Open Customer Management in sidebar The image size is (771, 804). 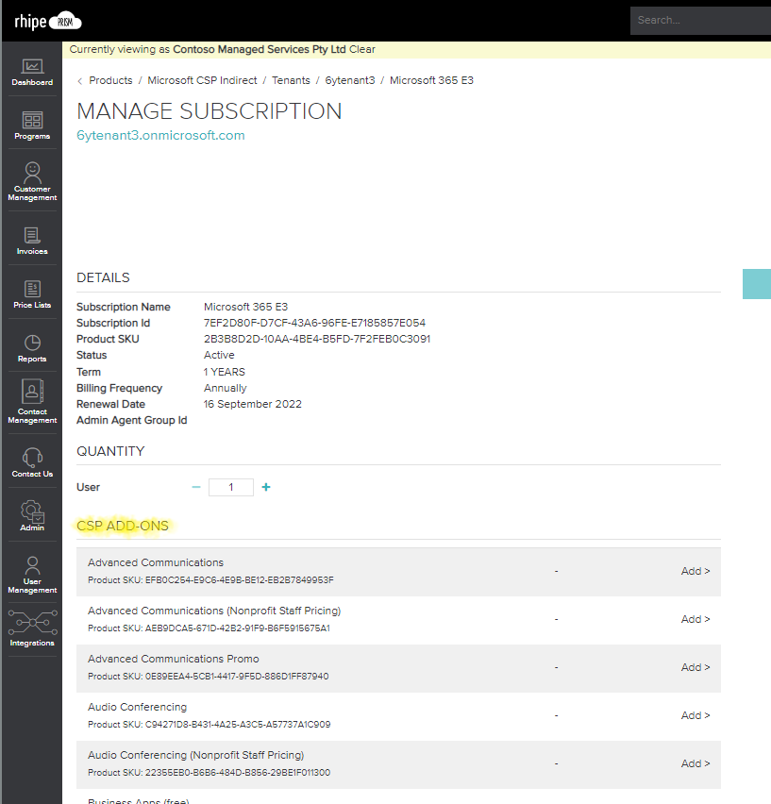(x=32, y=182)
